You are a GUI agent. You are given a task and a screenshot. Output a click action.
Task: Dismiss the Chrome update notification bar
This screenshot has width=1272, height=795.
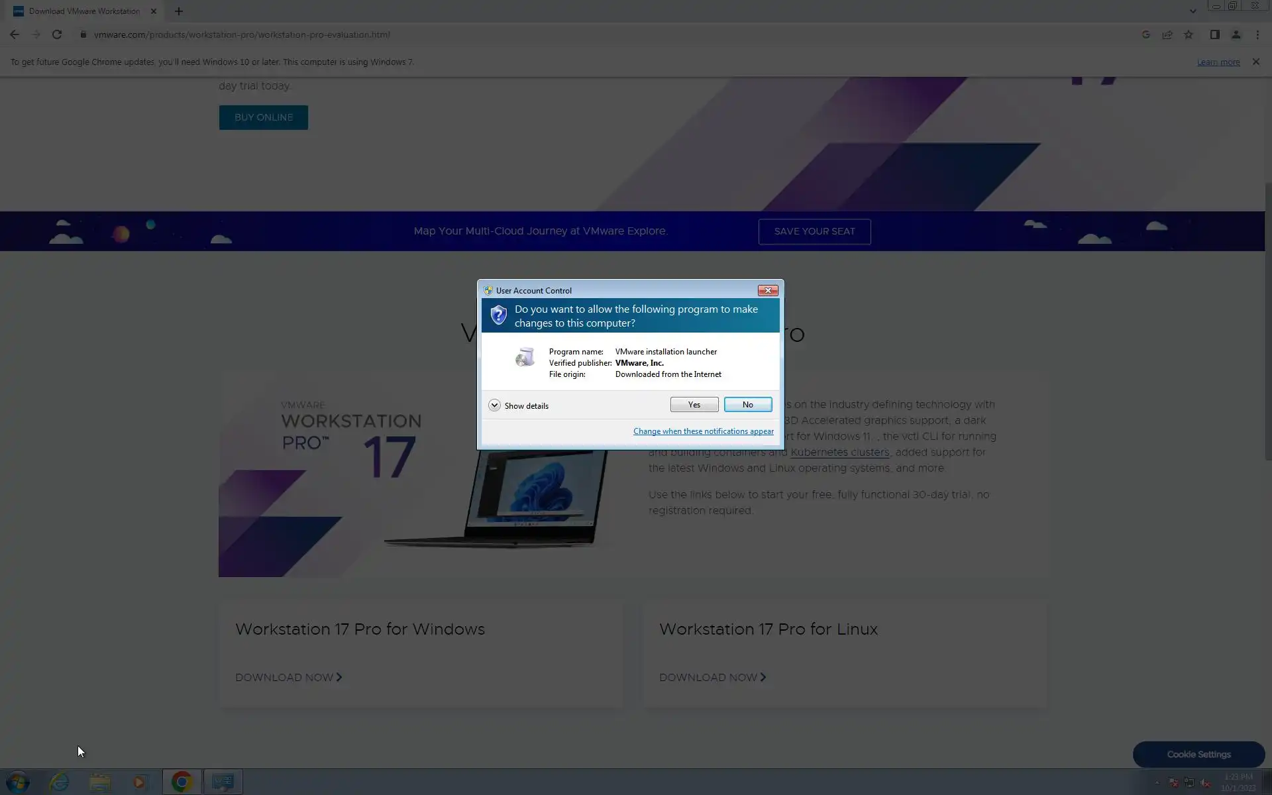(x=1255, y=62)
